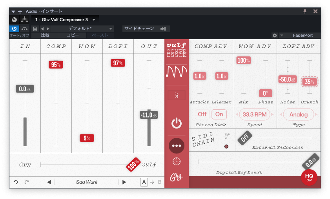This screenshot has height=199, width=330.
Task: Select the A state button
Action: (144, 182)
